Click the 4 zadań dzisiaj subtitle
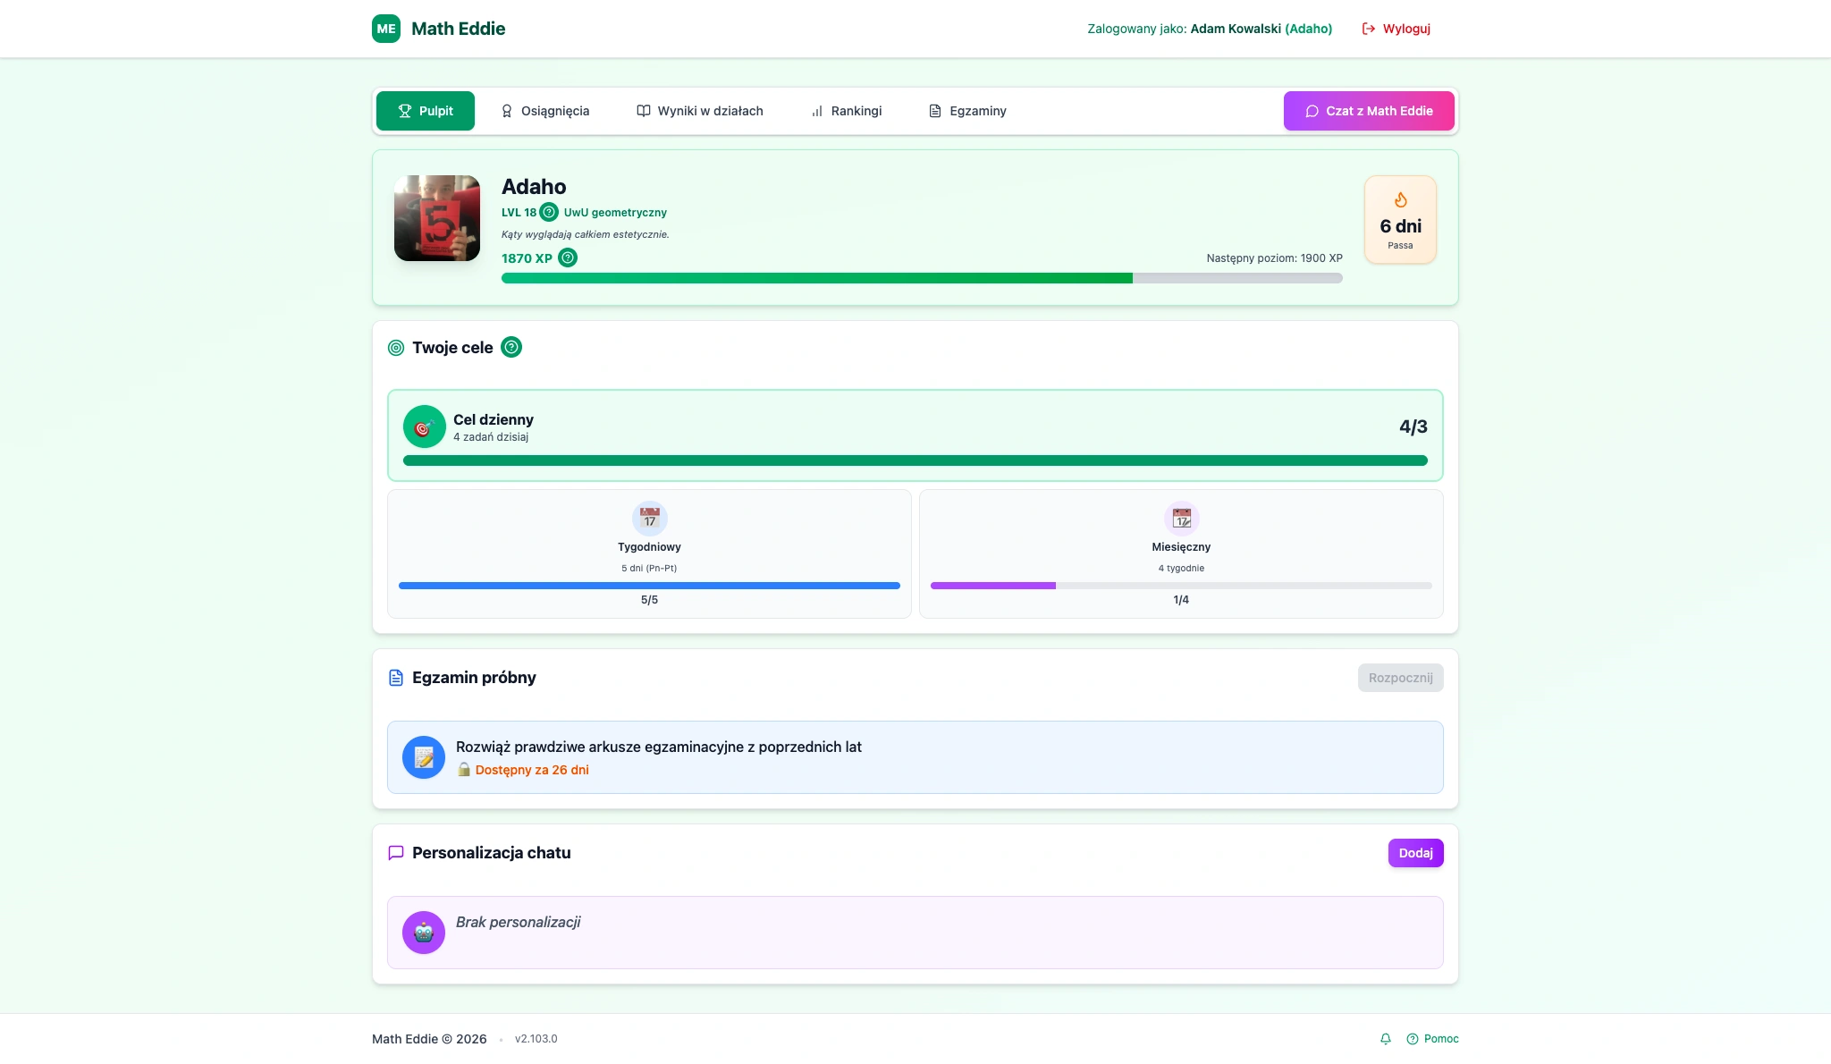Viewport: 1831px width, 1064px height. (x=491, y=437)
